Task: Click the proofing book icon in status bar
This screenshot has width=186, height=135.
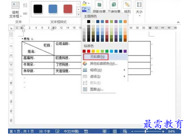Action: click(x=57, y=131)
